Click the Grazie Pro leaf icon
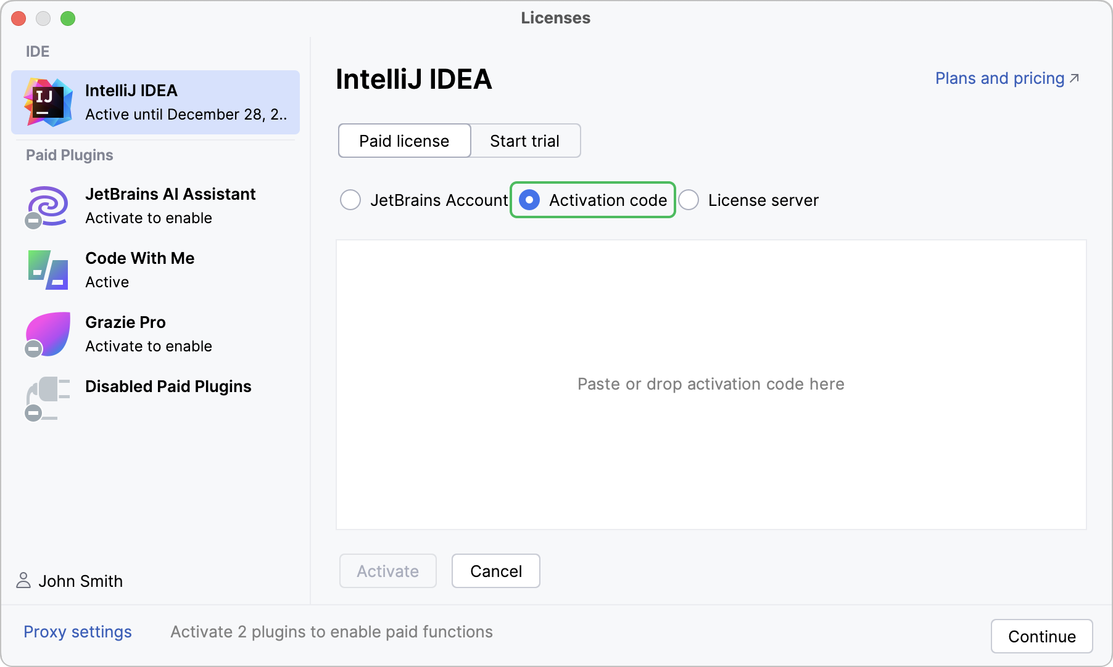Viewport: 1113px width, 667px height. pos(48,334)
